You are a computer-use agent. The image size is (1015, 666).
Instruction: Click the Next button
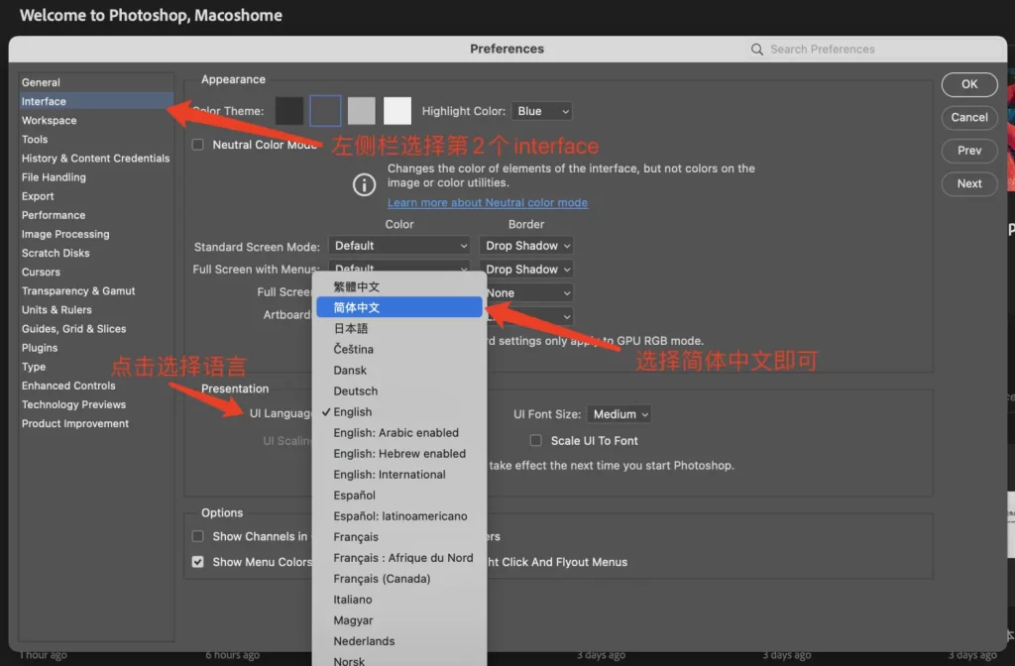pos(968,183)
